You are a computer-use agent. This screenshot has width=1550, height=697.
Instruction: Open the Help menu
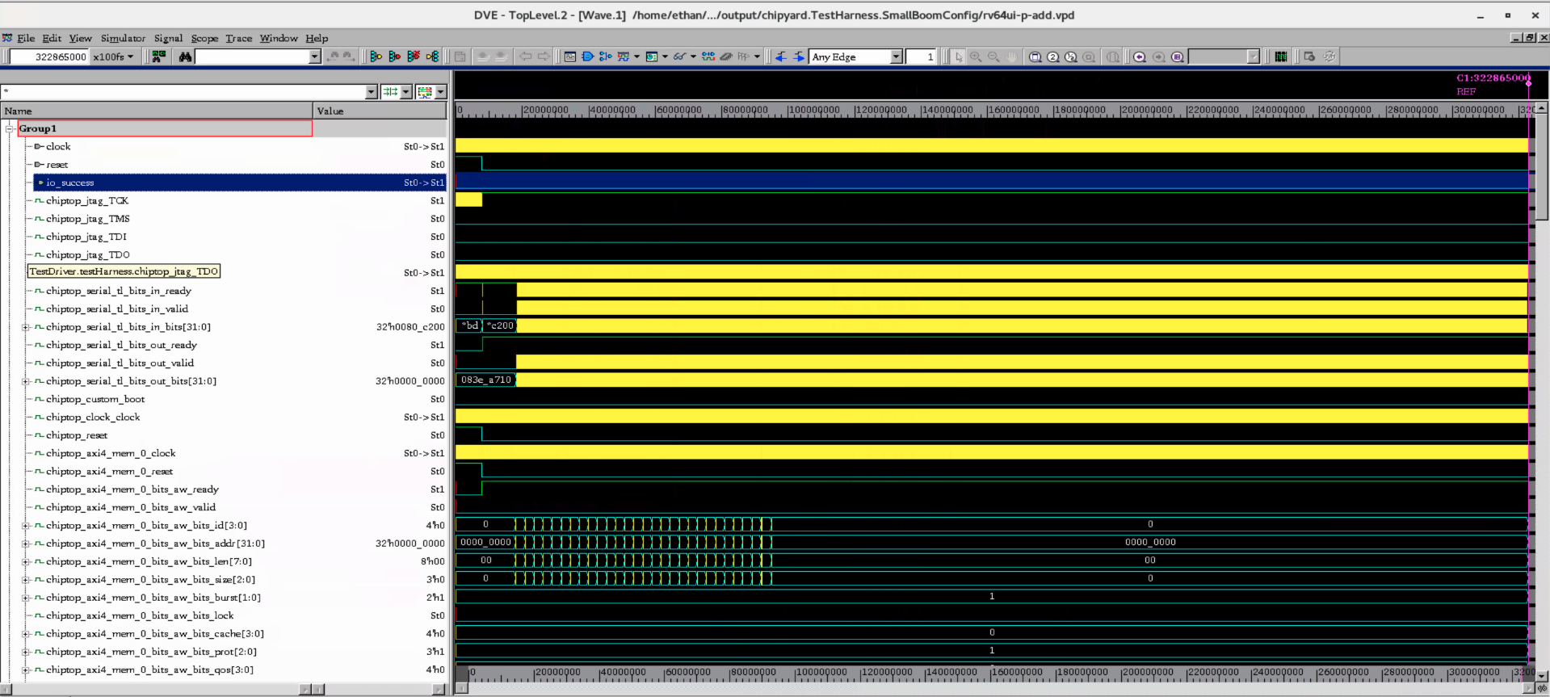pyautogui.click(x=317, y=38)
